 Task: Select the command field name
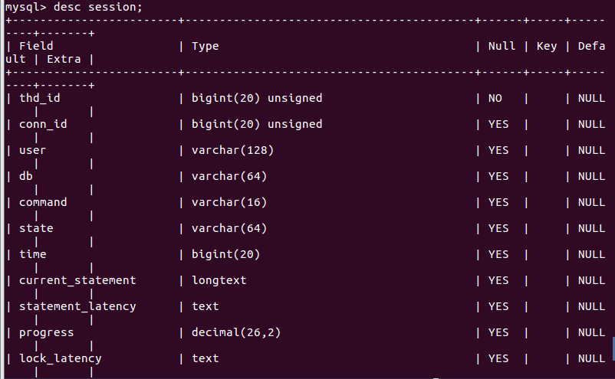point(43,202)
